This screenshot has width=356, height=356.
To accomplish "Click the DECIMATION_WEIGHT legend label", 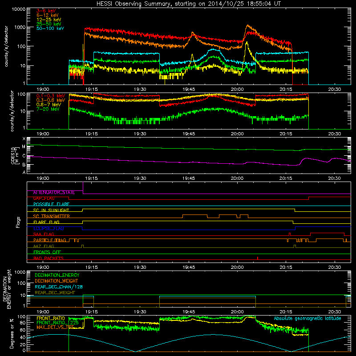I will [57, 281].
